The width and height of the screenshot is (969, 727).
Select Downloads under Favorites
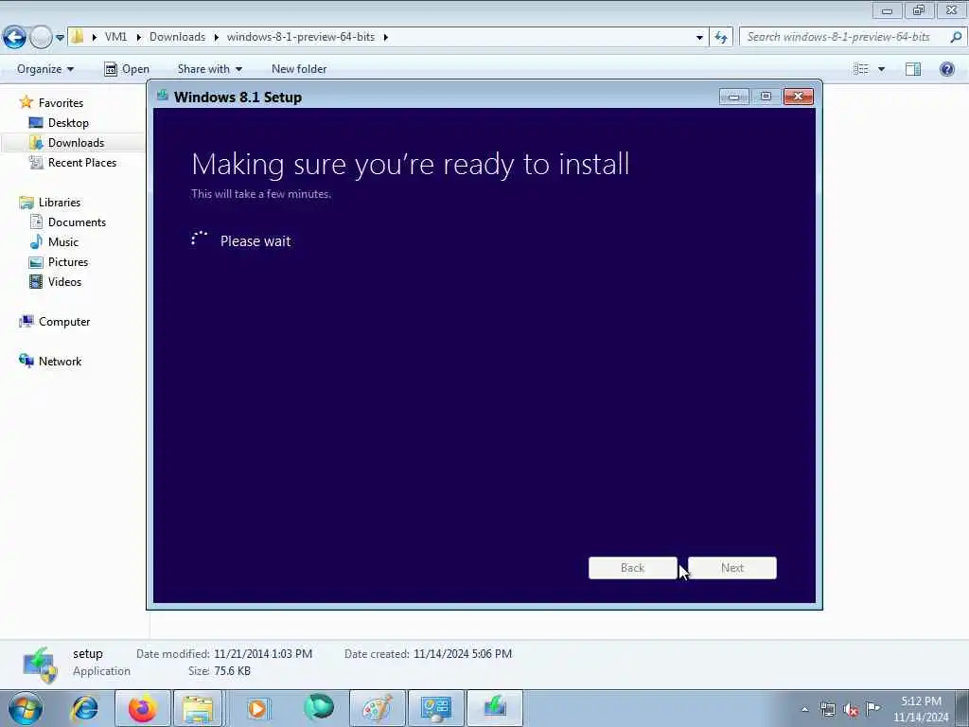tap(76, 143)
